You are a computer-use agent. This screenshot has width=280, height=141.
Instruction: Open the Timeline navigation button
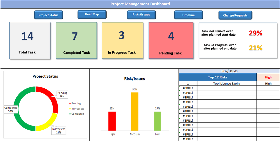point(188,15)
